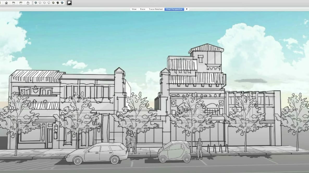Click the middle white wireframe cube style icon
Viewport: 309px width, 173px height.
tap(45, 3)
